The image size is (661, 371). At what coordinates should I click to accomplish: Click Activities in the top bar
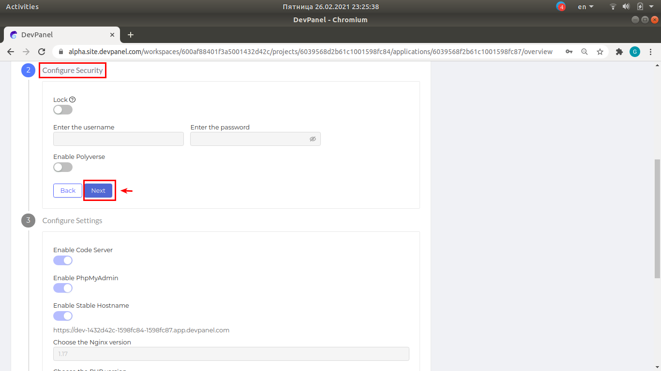pyautogui.click(x=23, y=6)
